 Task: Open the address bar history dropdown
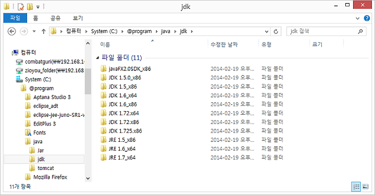coord(267,31)
